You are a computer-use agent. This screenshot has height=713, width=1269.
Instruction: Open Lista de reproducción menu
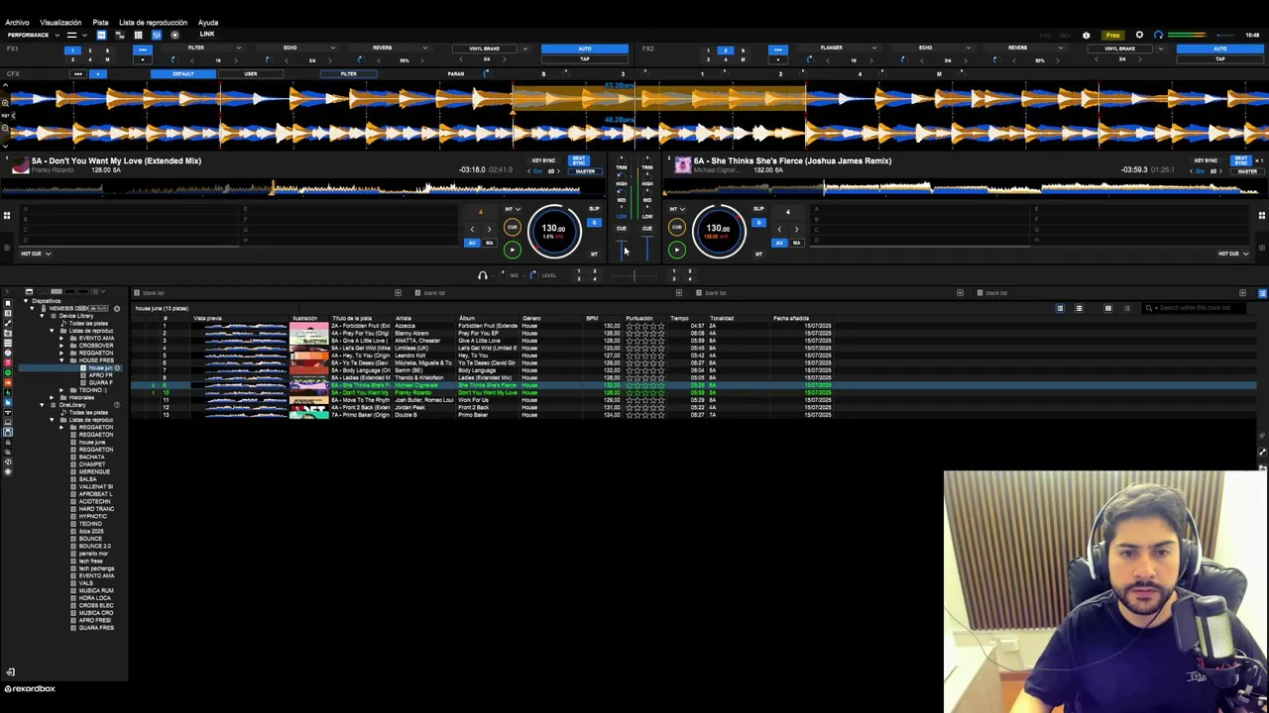pos(153,22)
